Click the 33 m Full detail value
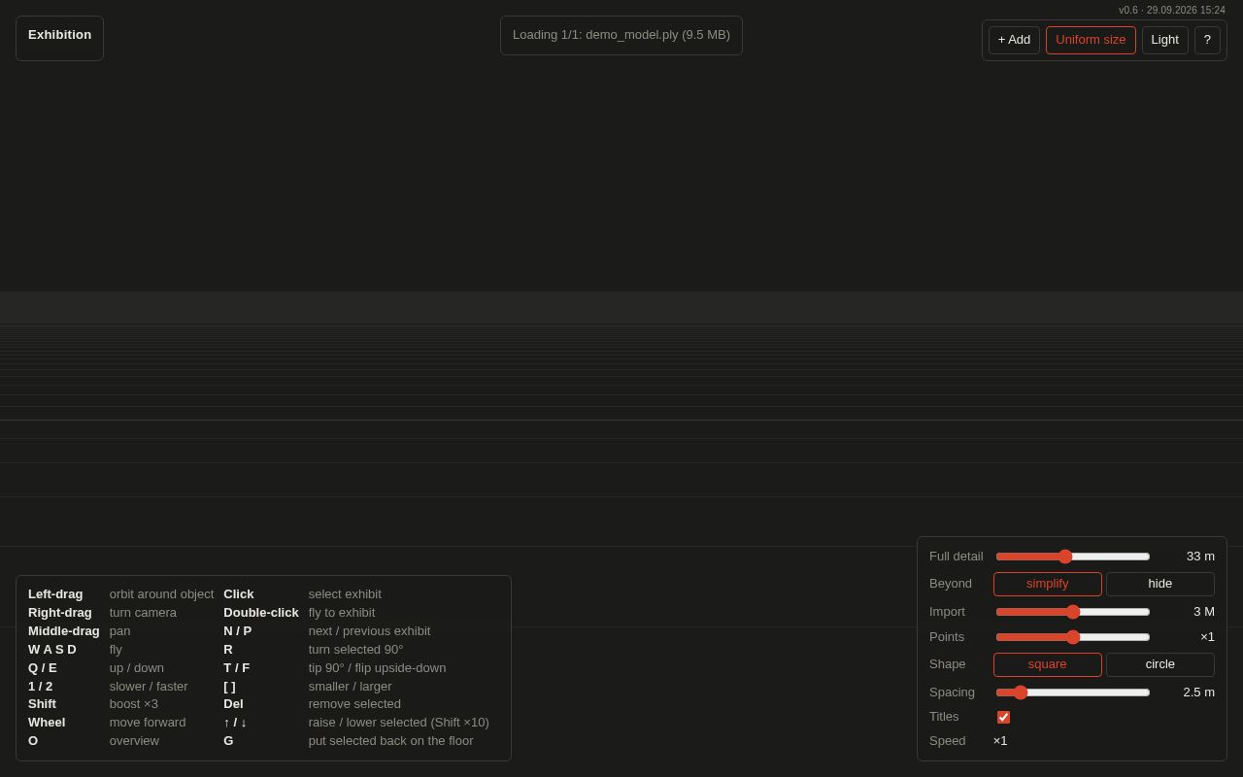1243x777 pixels. 1200,557
